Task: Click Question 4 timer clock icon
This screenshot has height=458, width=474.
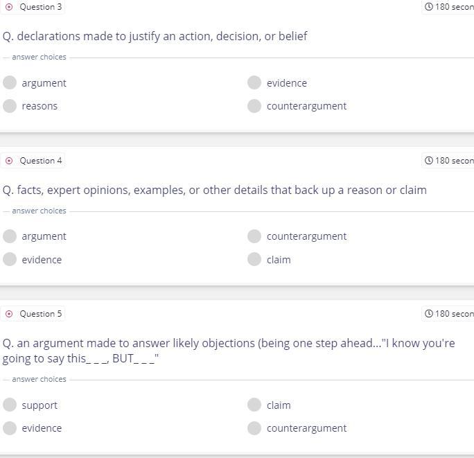Action: coord(429,161)
